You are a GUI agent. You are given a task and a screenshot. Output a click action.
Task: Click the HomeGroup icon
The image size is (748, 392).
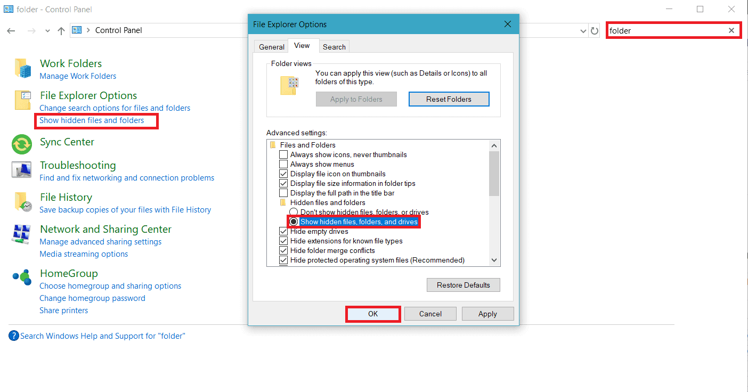(x=22, y=277)
